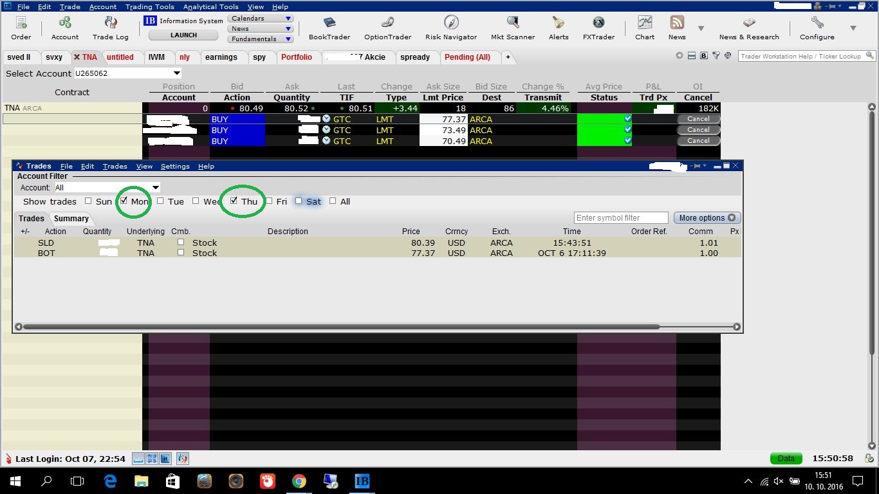This screenshot has height=494, width=879.
Task: Open the Analytical Tools menu
Action: (210, 6)
